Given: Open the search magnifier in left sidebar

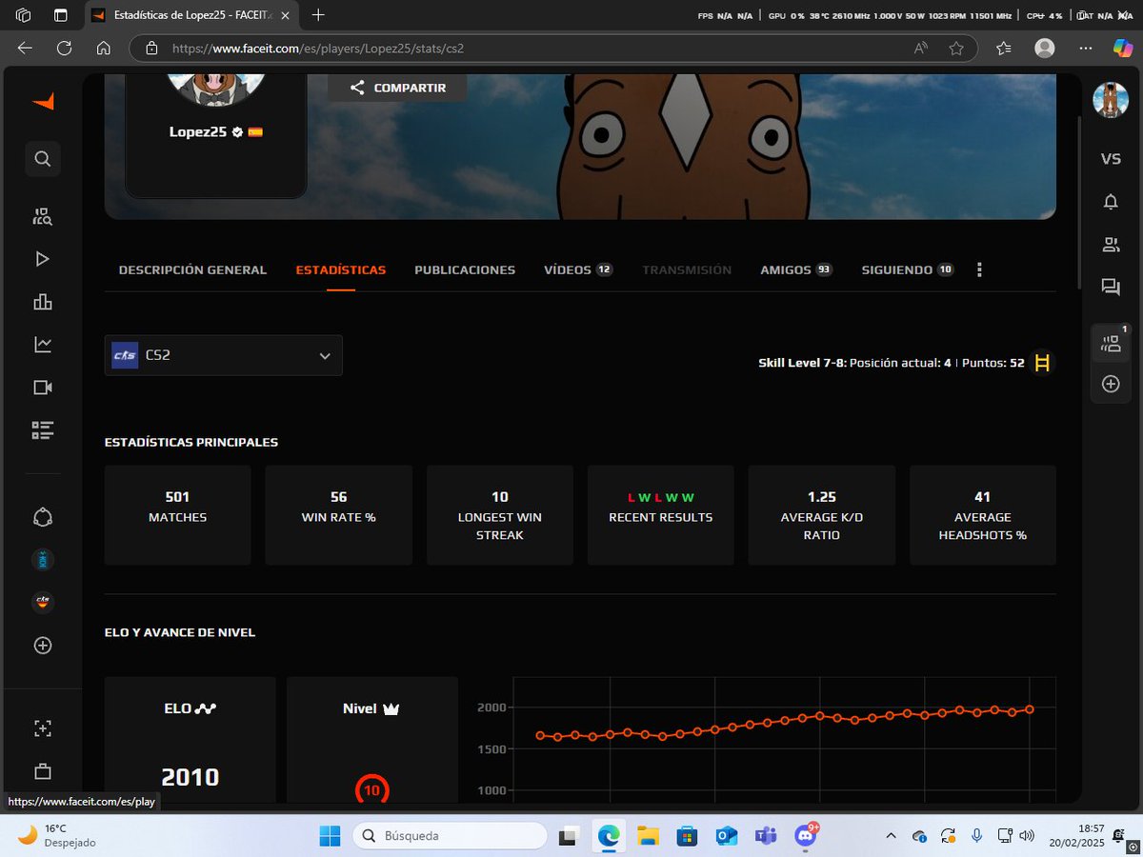Looking at the screenshot, I should (42, 158).
